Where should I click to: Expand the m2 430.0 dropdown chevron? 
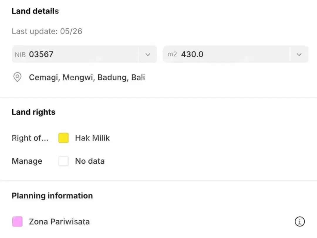[x=299, y=54]
